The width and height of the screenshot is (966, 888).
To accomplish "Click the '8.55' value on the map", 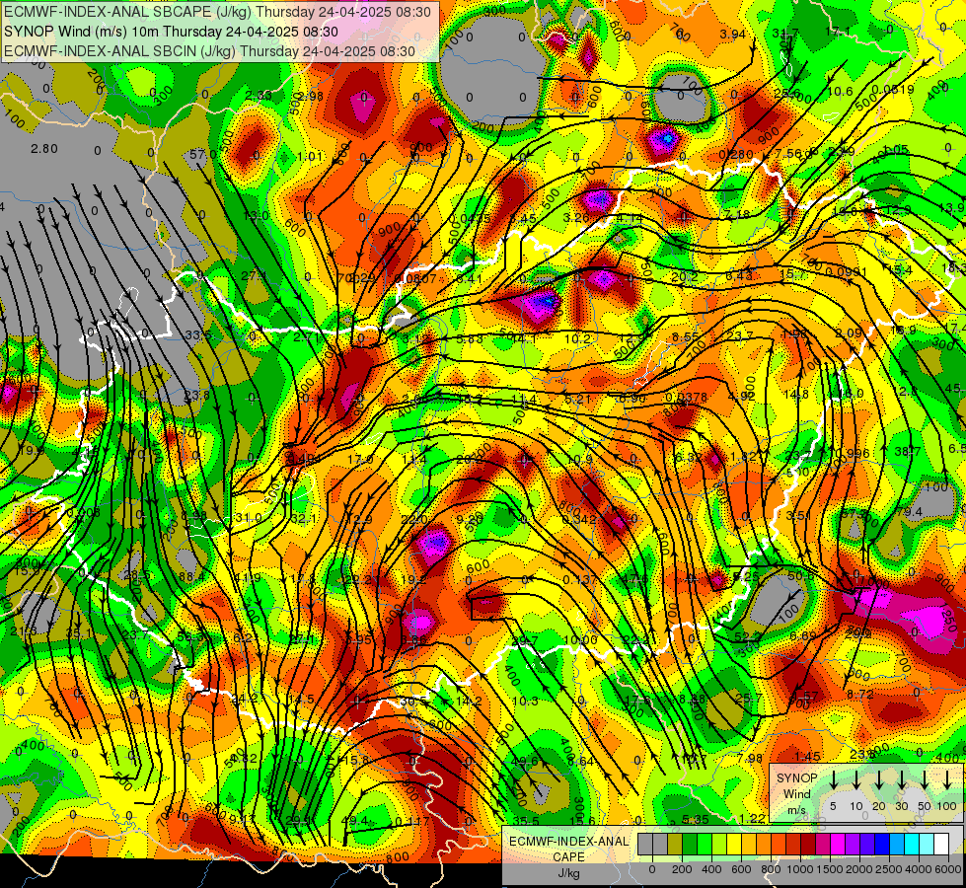I will click(x=685, y=337).
